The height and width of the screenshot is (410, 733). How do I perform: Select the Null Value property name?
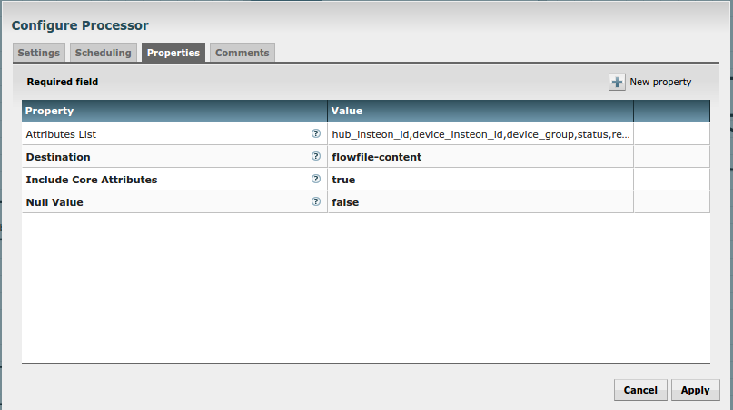pyautogui.click(x=54, y=202)
